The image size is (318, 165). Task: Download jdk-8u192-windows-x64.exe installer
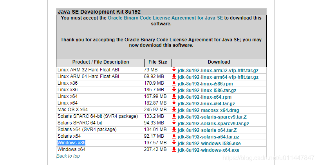(208, 150)
